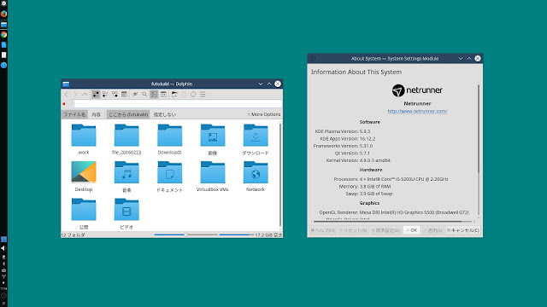Select the ここから (futukabi) search scope
Viewport: 547px width, 307px height.
(x=128, y=114)
